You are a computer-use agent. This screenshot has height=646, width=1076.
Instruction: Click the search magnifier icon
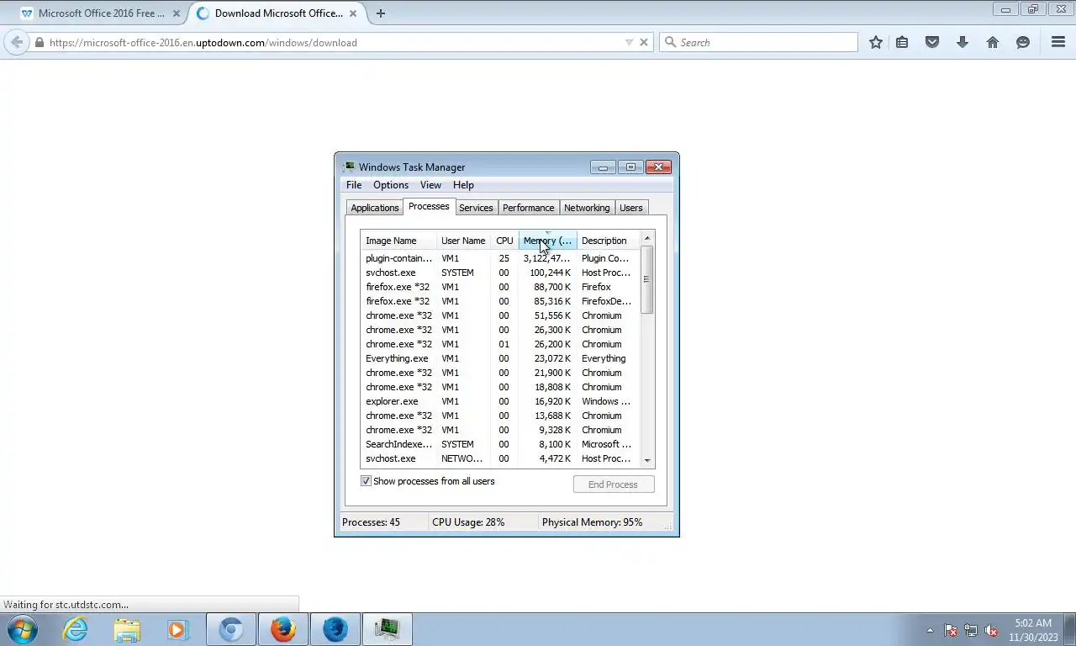[670, 42]
